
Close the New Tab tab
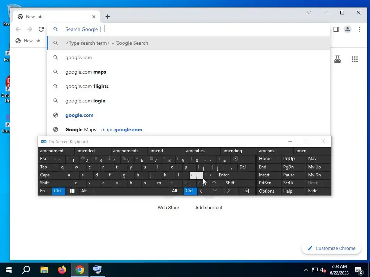pos(94,17)
